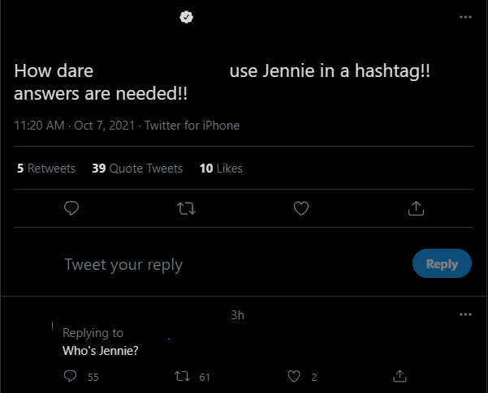Share the "Who's Jennie?" reply
Viewport: 488px width, 393px height.
pos(399,376)
